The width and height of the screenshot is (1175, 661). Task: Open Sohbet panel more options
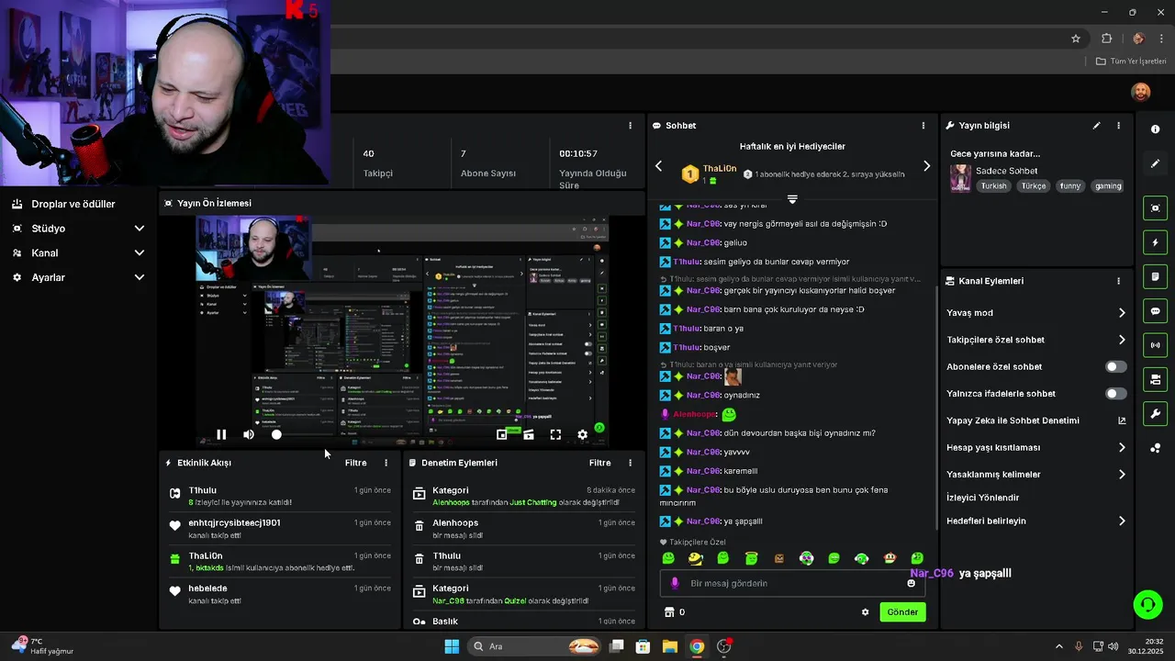[923, 126]
